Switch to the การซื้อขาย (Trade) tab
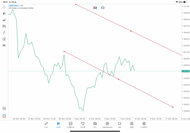Screen dimensions: 190x133 click(x=70, y=125)
